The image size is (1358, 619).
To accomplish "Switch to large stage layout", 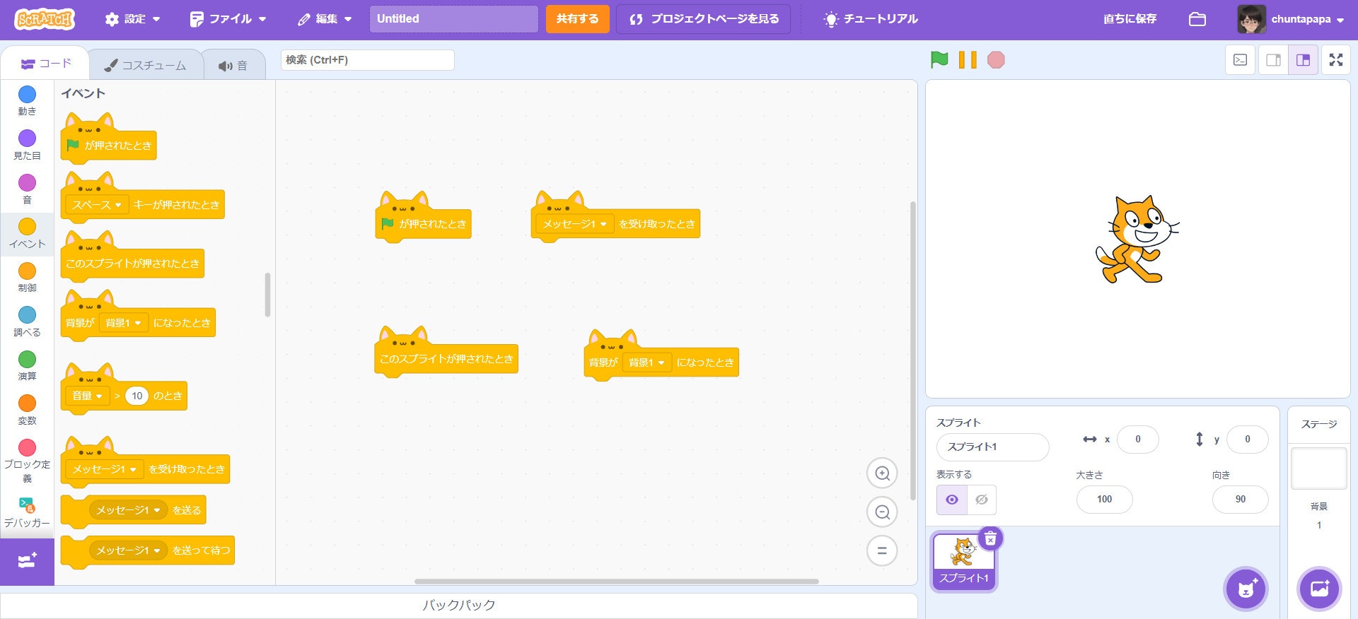I will pos(1303,60).
